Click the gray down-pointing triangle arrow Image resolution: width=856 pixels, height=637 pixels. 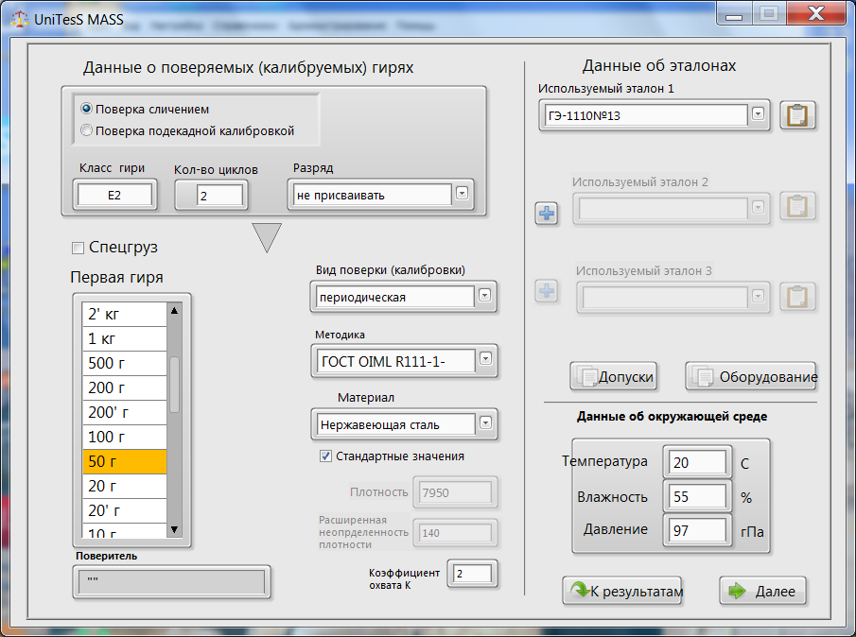[x=266, y=237]
